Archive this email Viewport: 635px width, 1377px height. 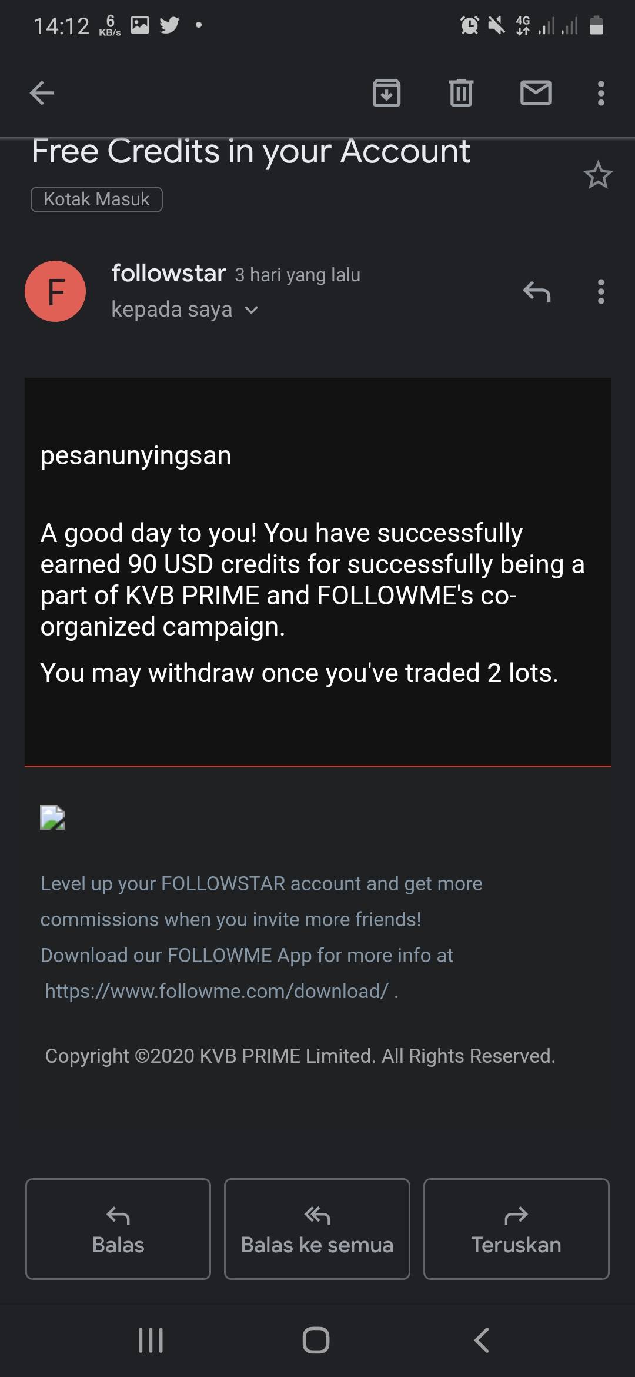(x=386, y=93)
